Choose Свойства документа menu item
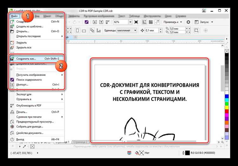Image resolution: width=238 pixels, height=166 pixels. (36, 133)
